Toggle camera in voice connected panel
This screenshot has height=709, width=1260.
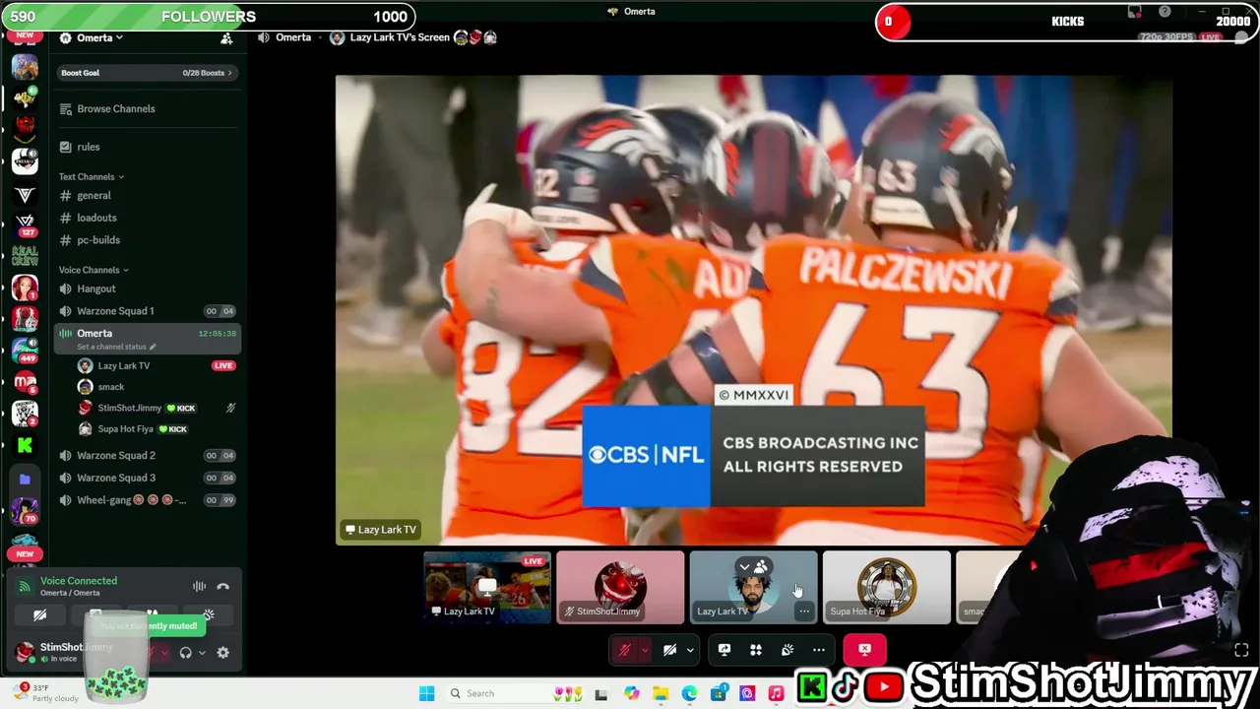[39, 615]
